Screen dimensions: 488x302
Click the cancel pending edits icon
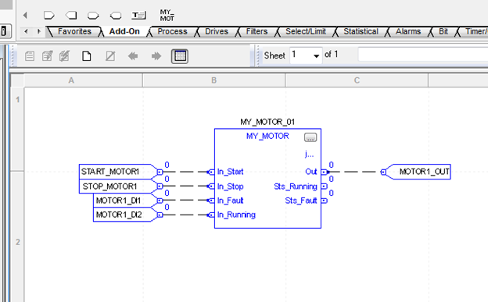(x=64, y=56)
